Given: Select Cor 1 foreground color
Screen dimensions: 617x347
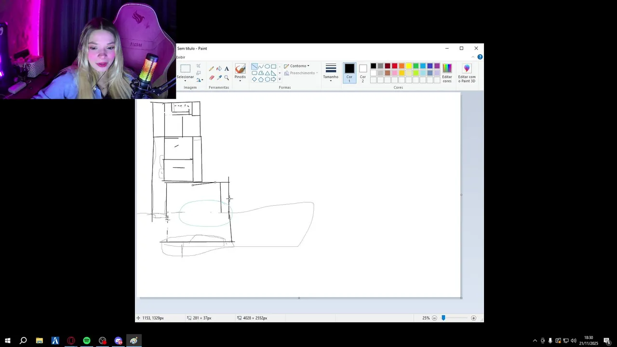Looking at the screenshot, I should tap(349, 72).
